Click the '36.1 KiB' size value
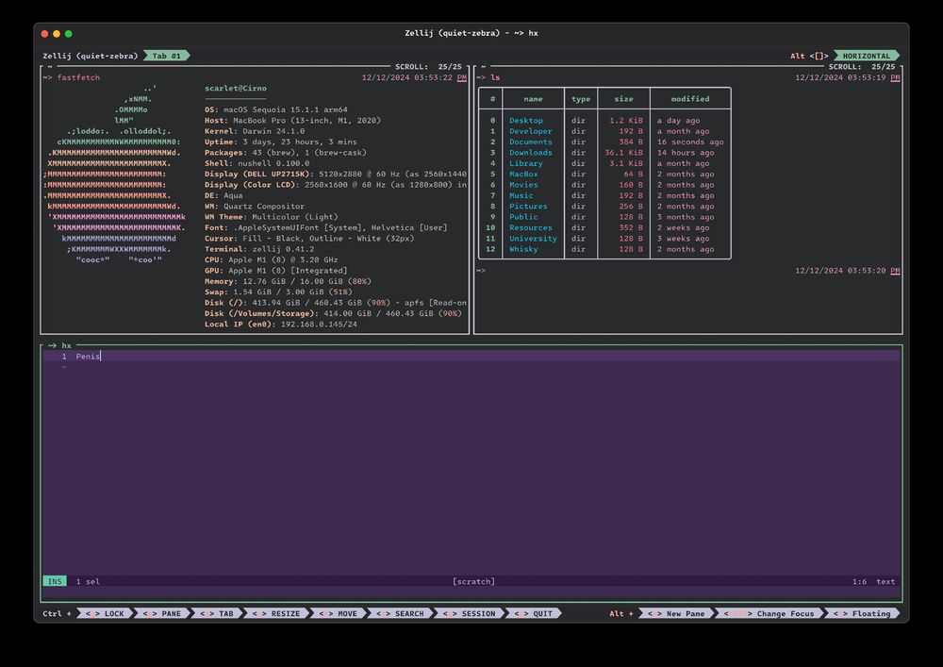The image size is (943, 667). 623,153
